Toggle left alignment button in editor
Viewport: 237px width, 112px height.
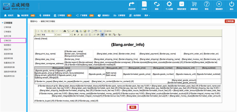coord(103,35)
